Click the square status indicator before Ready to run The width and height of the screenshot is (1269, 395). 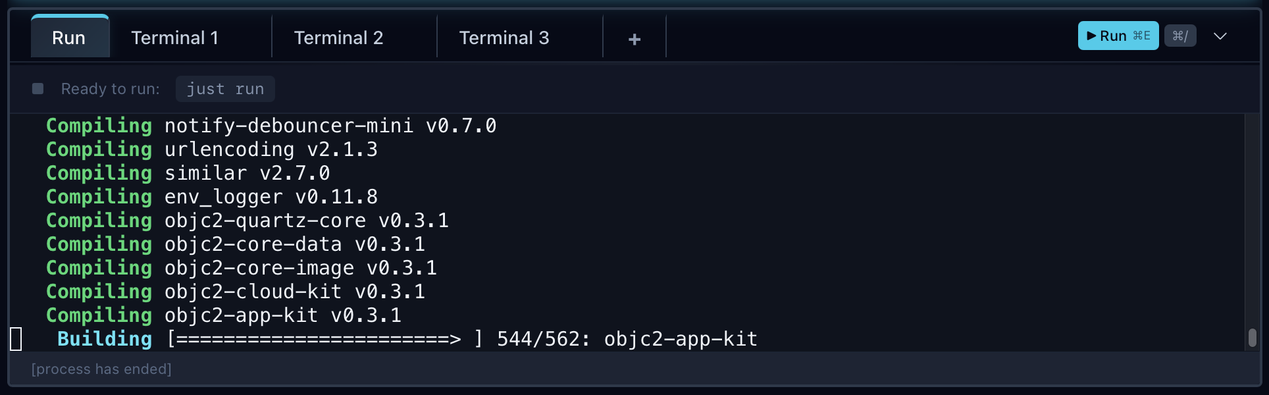click(38, 88)
